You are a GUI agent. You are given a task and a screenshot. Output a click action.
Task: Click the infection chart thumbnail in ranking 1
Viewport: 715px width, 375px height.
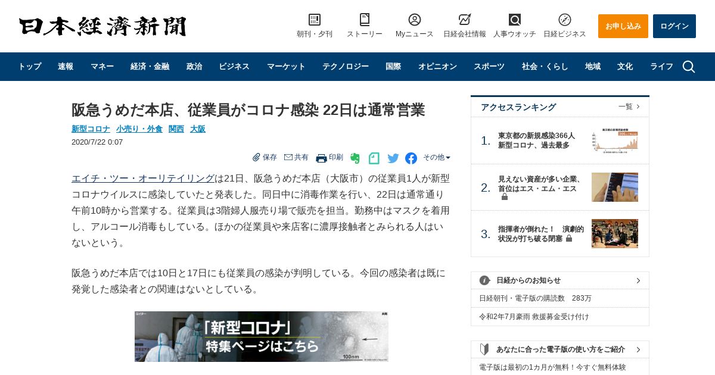pyautogui.click(x=615, y=140)
